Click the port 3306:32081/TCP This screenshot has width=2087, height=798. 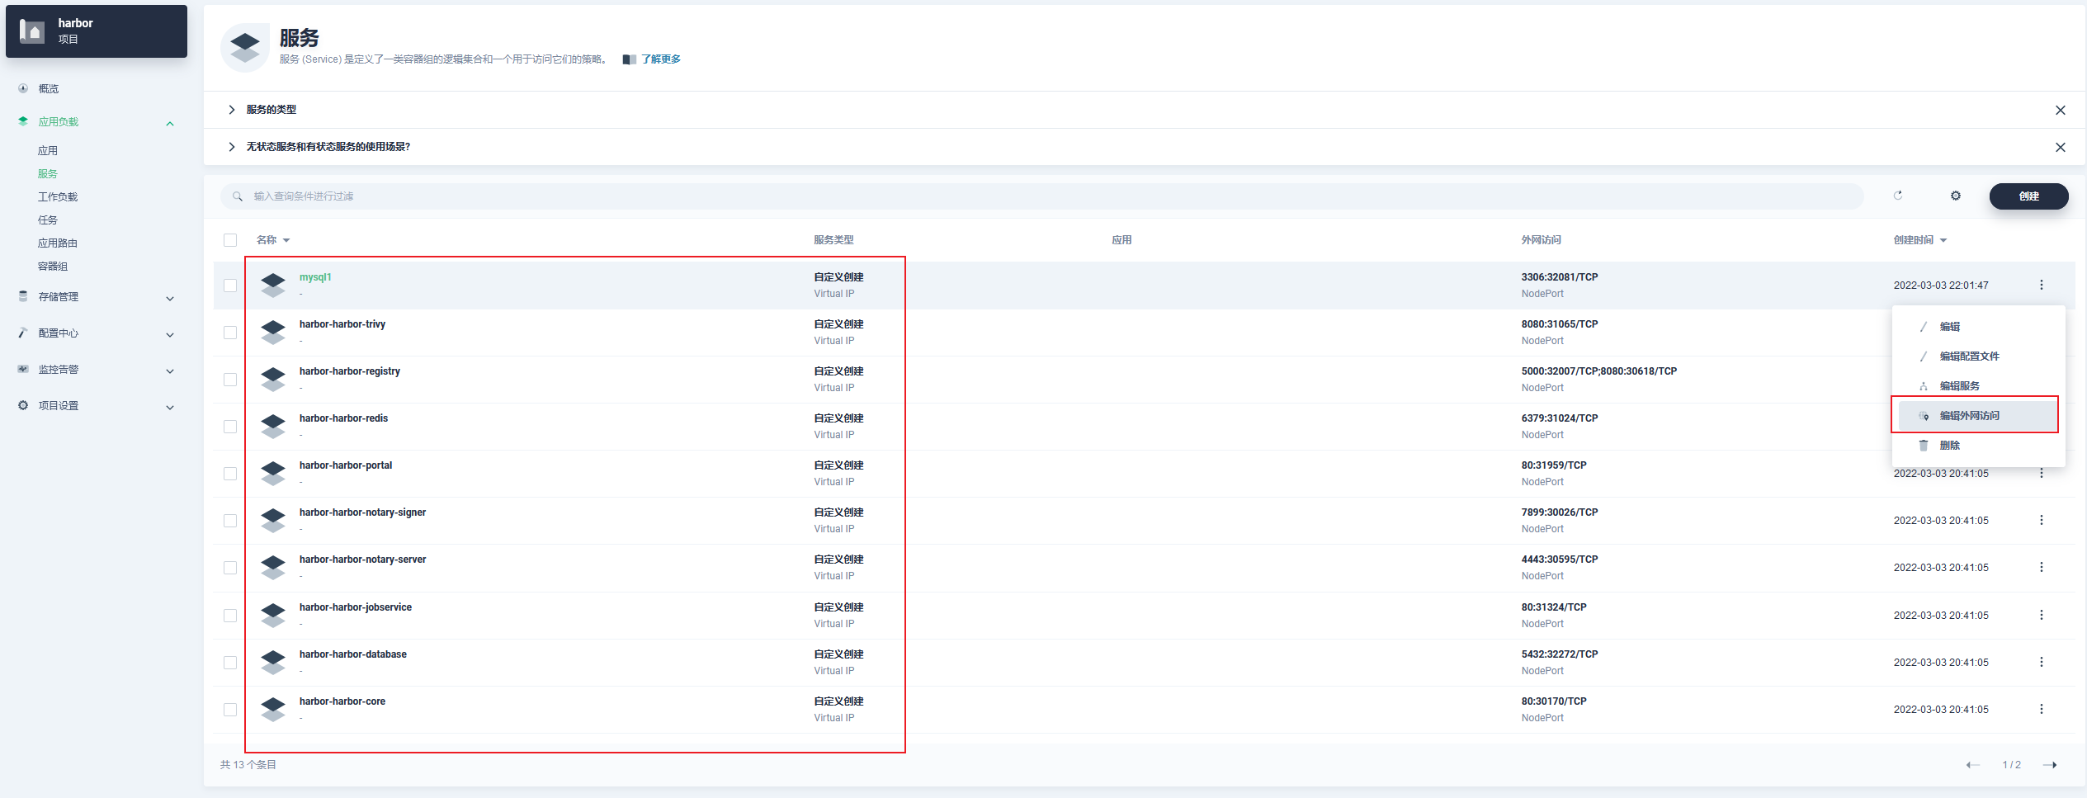(1560, 277)
